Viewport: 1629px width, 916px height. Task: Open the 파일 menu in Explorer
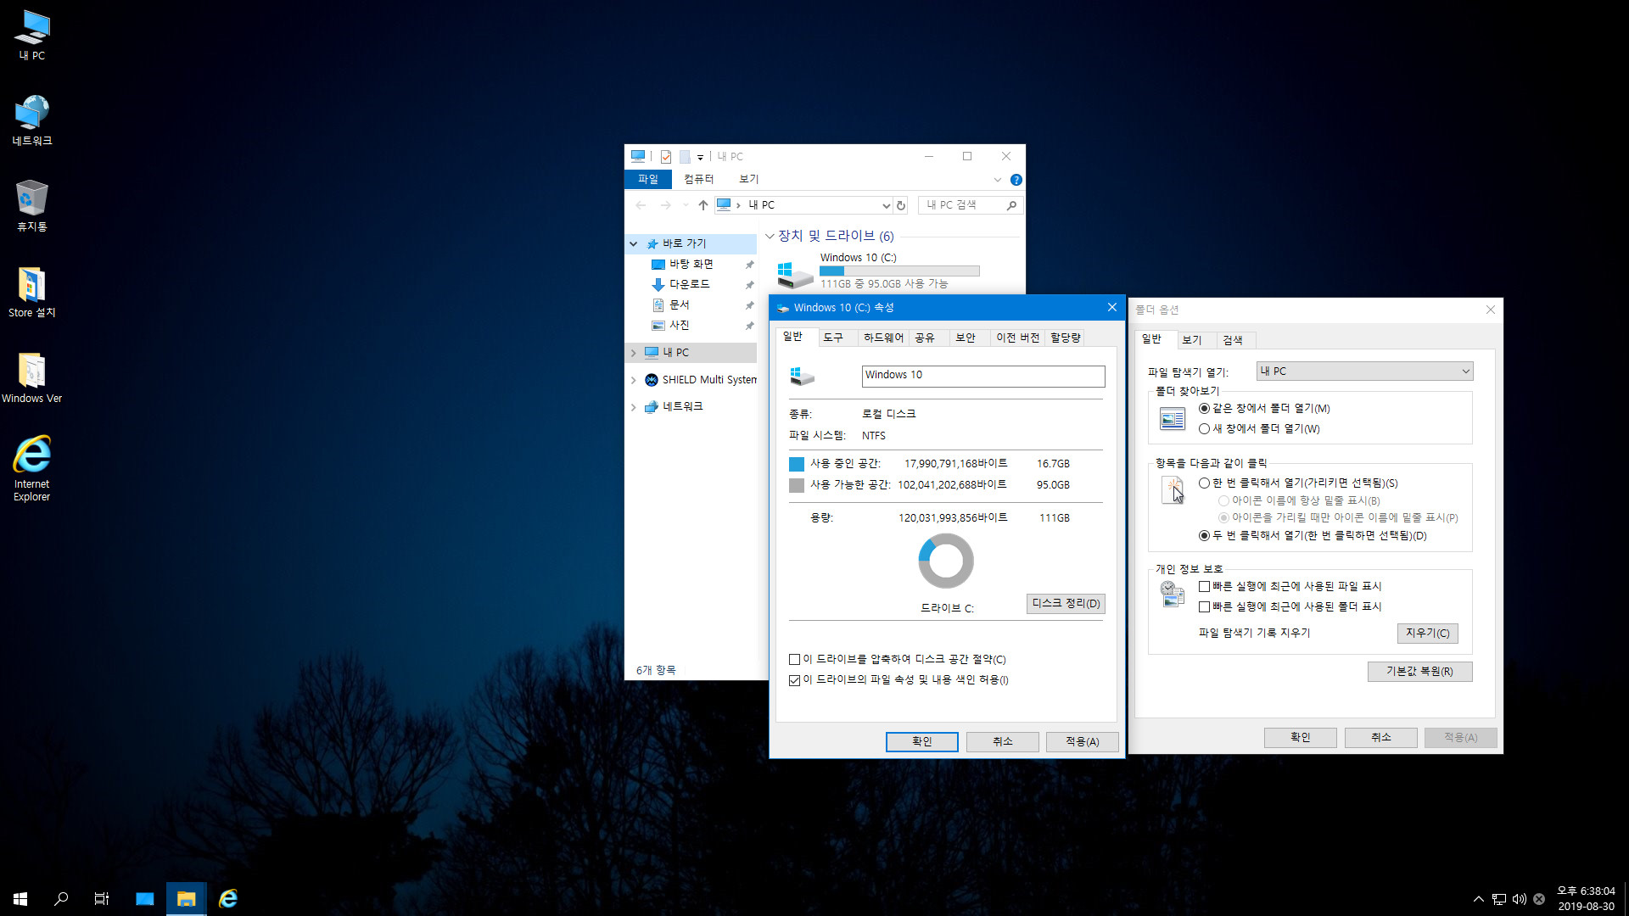coord(648,179)
